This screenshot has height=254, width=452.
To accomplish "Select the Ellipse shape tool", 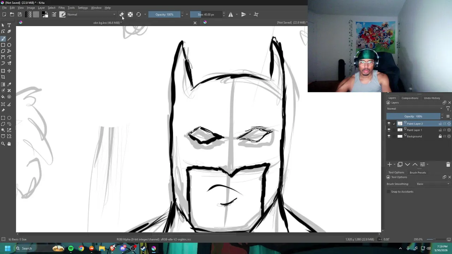I will 9,45.
